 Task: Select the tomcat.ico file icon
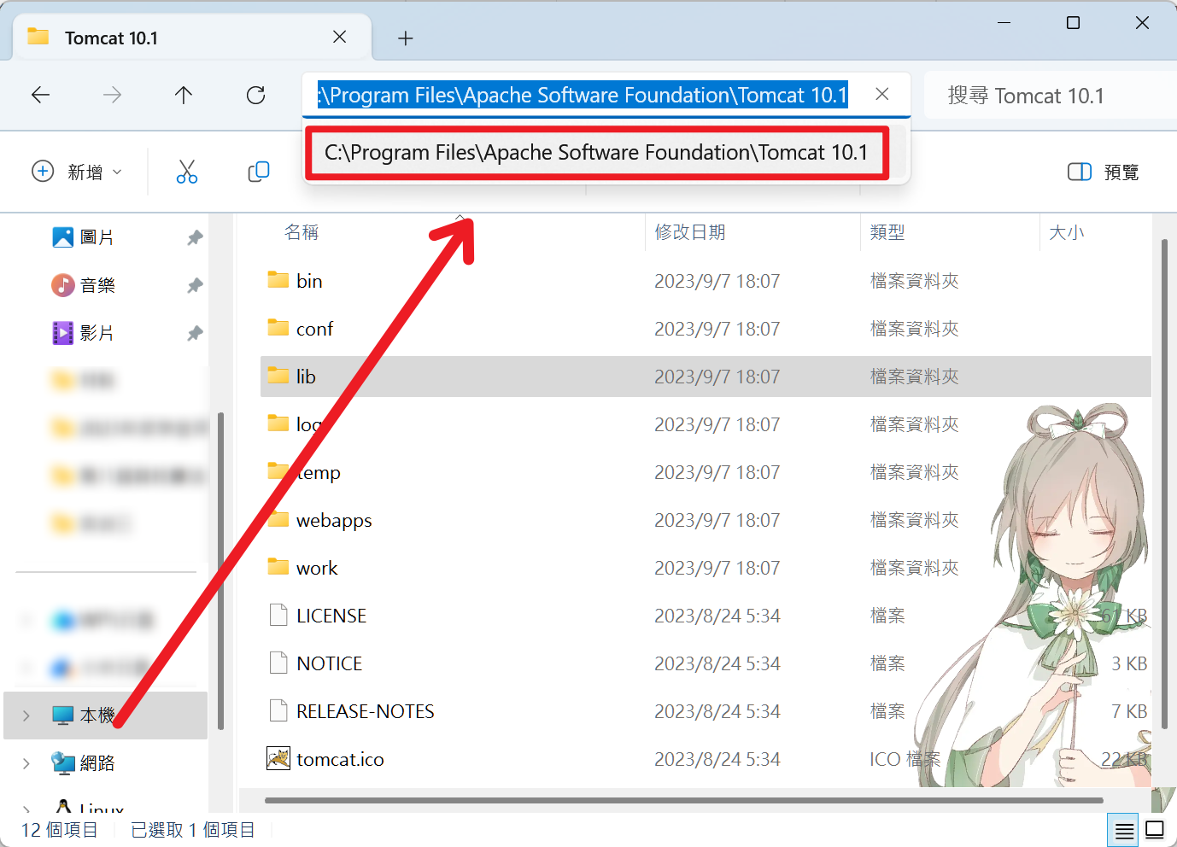coord(278,758)
